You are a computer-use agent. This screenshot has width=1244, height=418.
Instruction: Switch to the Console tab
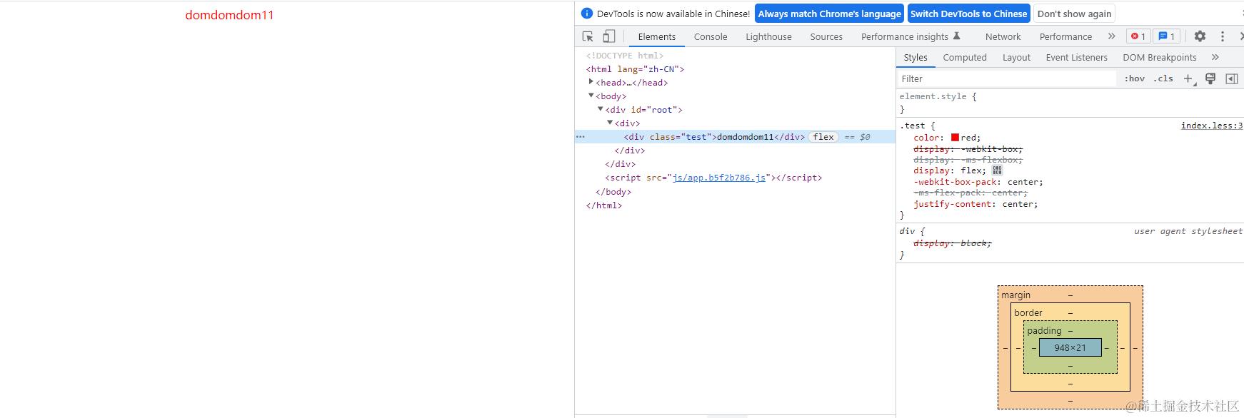point(711,36)
